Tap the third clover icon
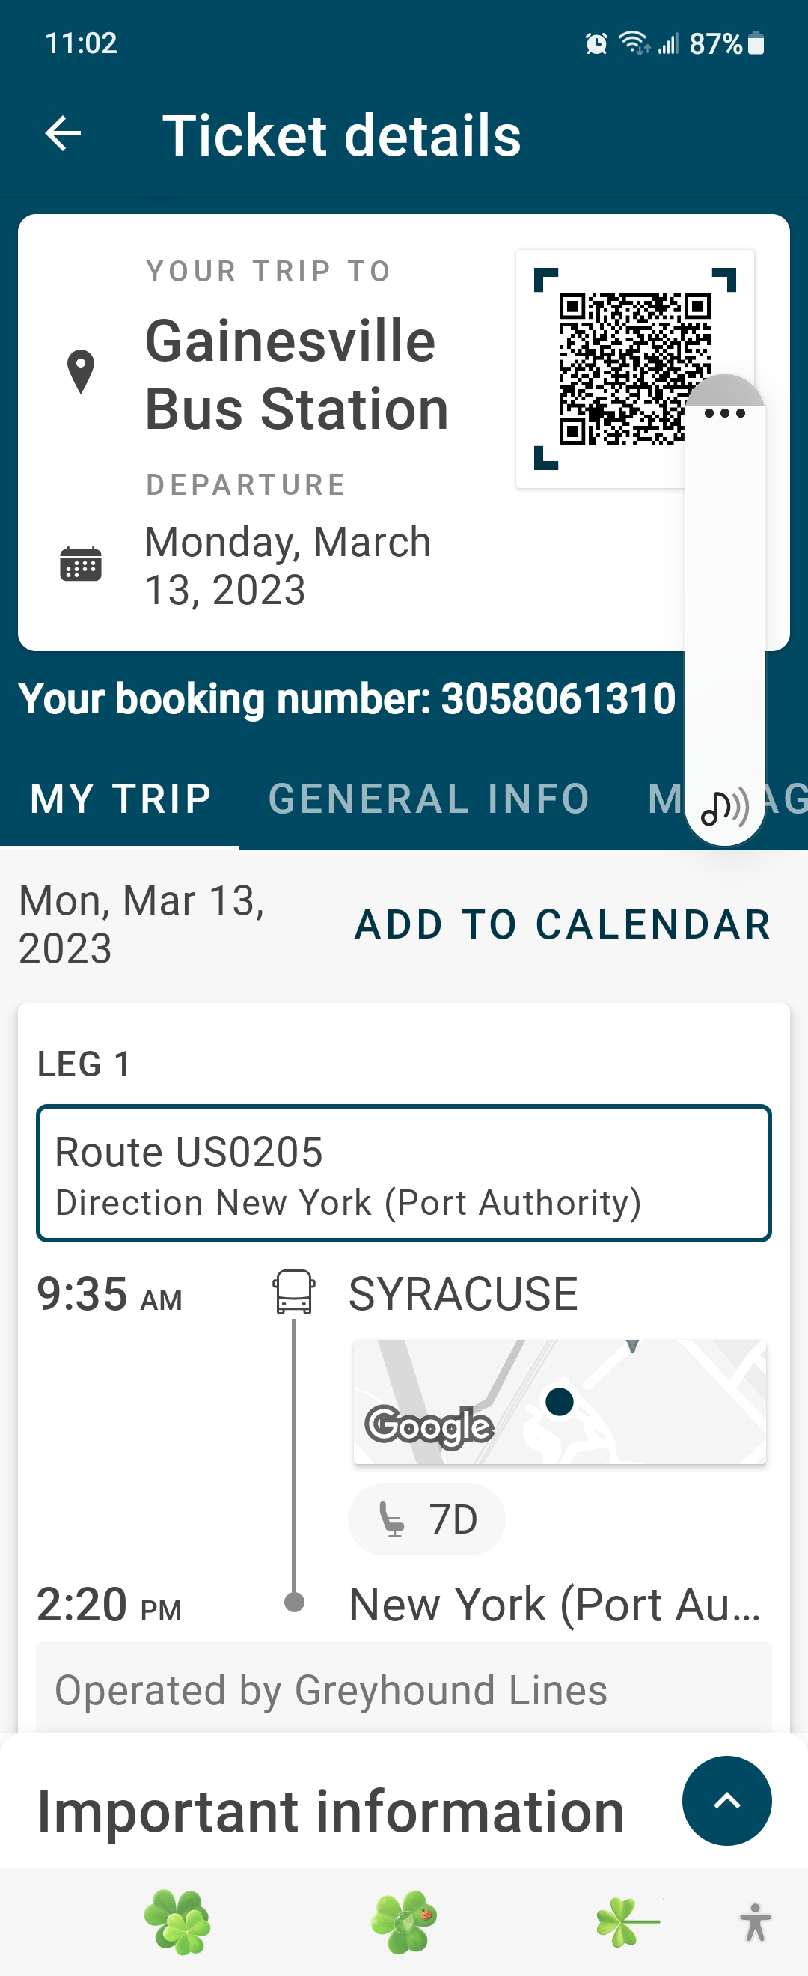The image size is (808, 1976). [627, 1921]
